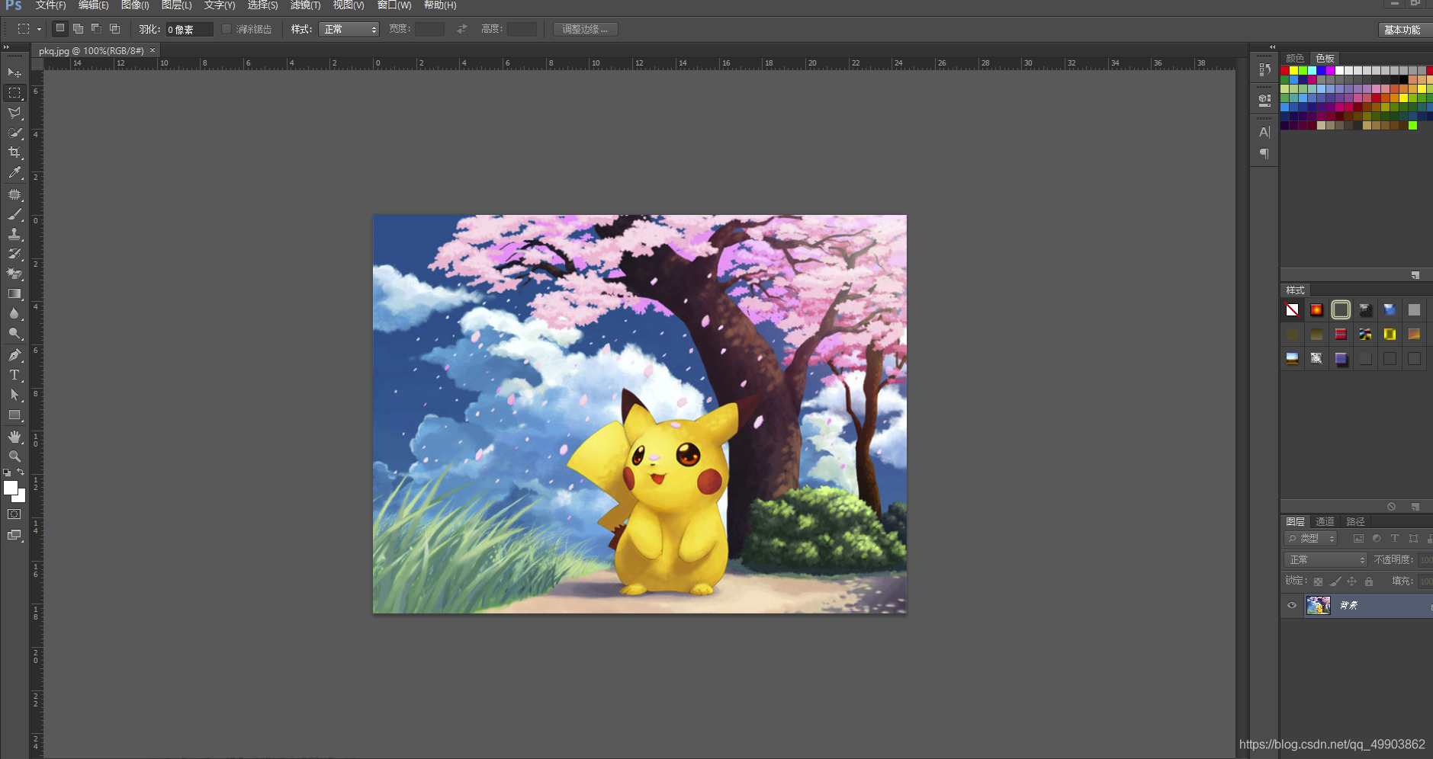
Task: Select the Move tool
Action: (x=14, y=73)
